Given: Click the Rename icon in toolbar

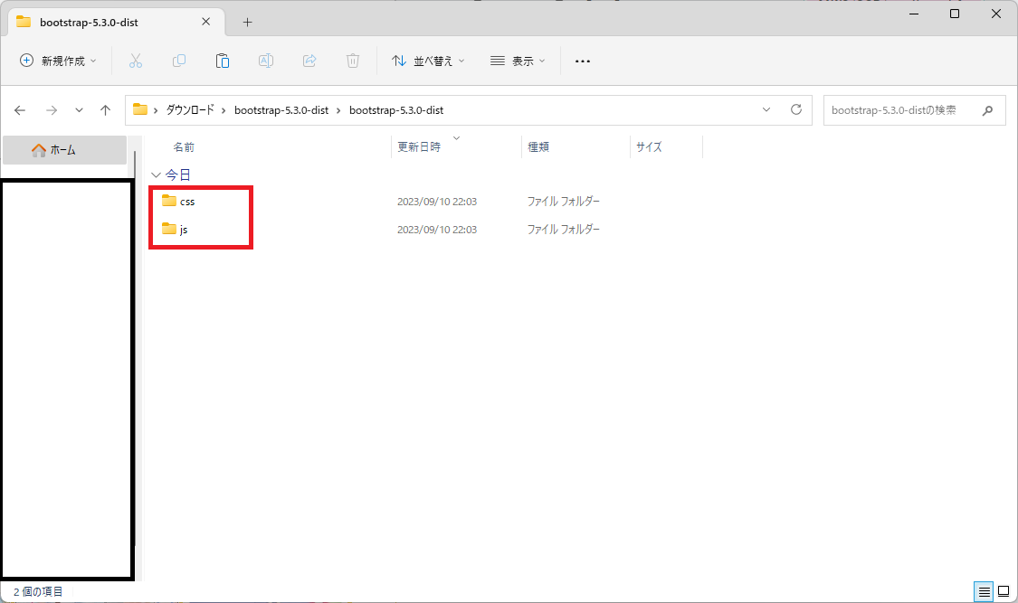Looking at the screenshot, I should (266, 61).
